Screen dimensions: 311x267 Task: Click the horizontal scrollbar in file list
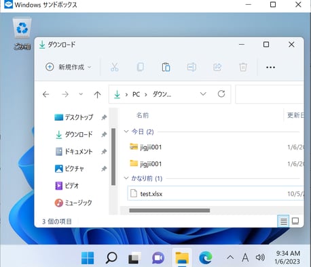(x=169, y=211)
